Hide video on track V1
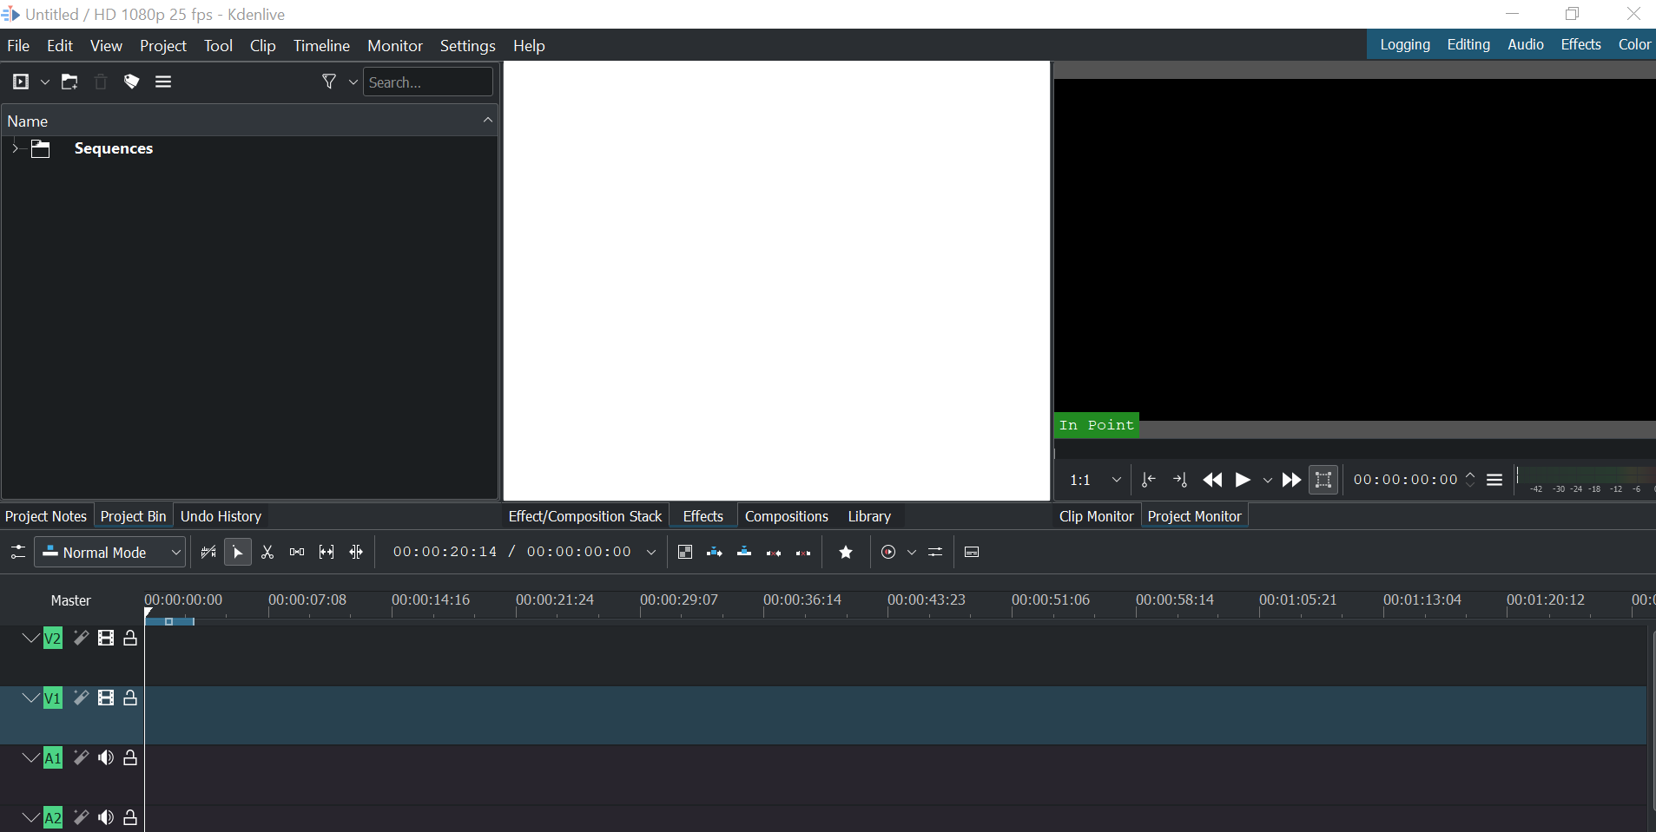Image resolution: width=1656 pixels, height=832 pixels. 106,698
